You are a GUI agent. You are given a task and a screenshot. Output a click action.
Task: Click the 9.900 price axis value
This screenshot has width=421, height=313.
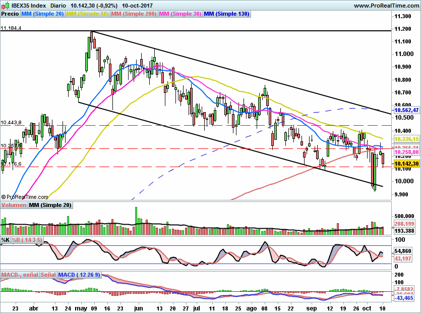click(401, 194)
